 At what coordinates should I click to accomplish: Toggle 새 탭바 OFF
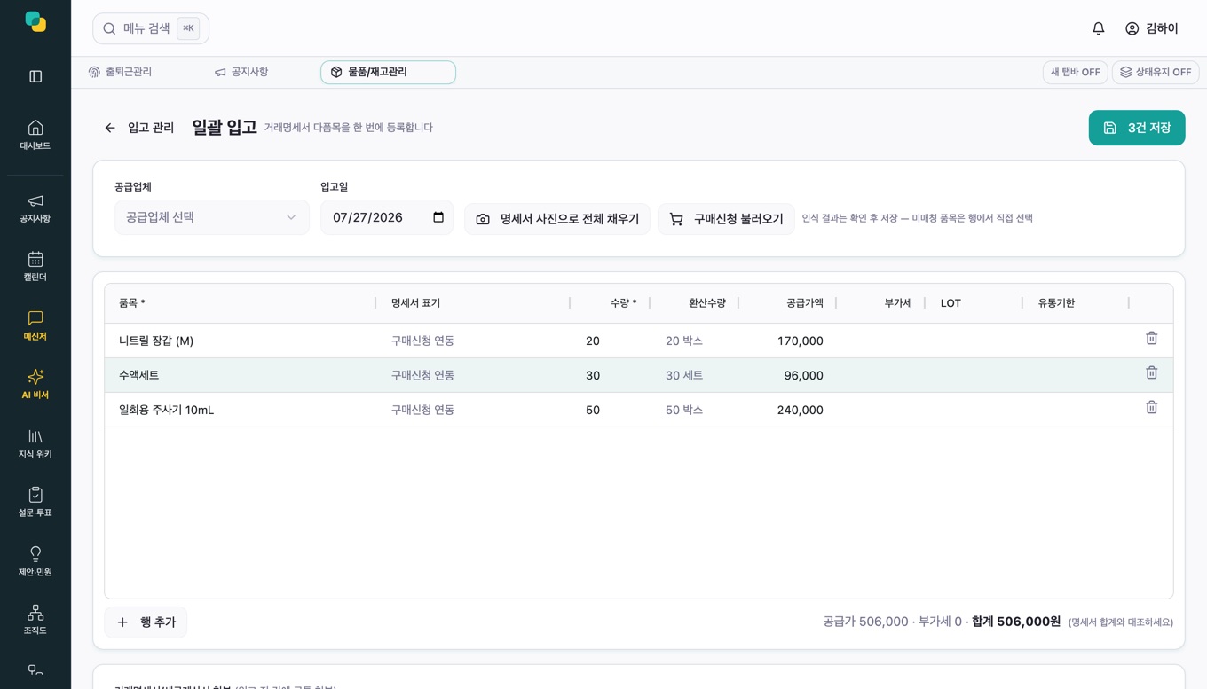coord(1075,72)
